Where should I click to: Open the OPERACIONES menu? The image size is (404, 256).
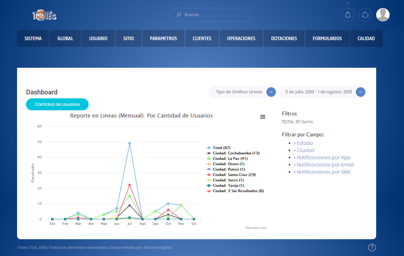(x=241, y=38)
